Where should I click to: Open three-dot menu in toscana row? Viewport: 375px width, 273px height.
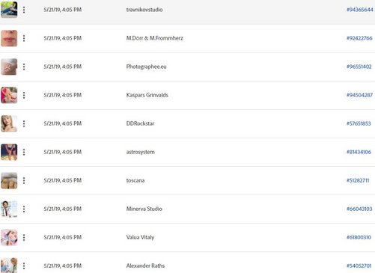pyautogui.click(x=24, y=180)
